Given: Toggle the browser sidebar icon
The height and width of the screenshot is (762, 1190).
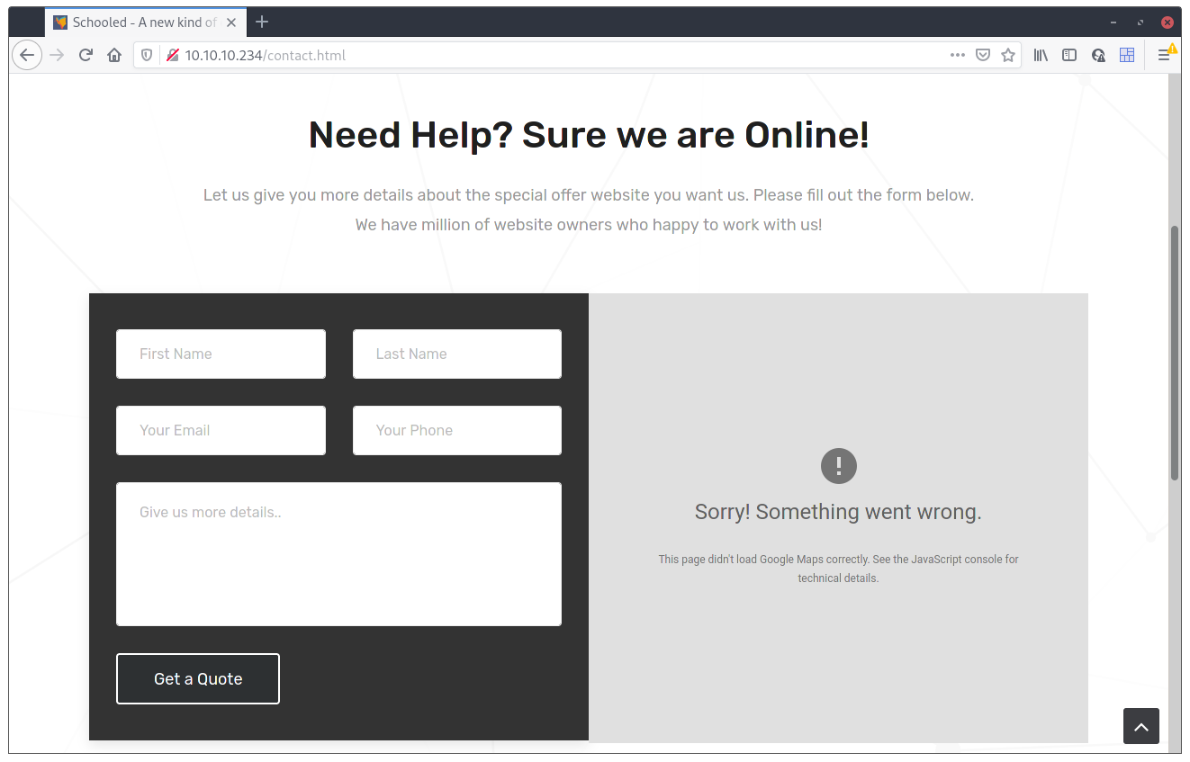Looking at the screenshot, I should [x=1069, y=55].
